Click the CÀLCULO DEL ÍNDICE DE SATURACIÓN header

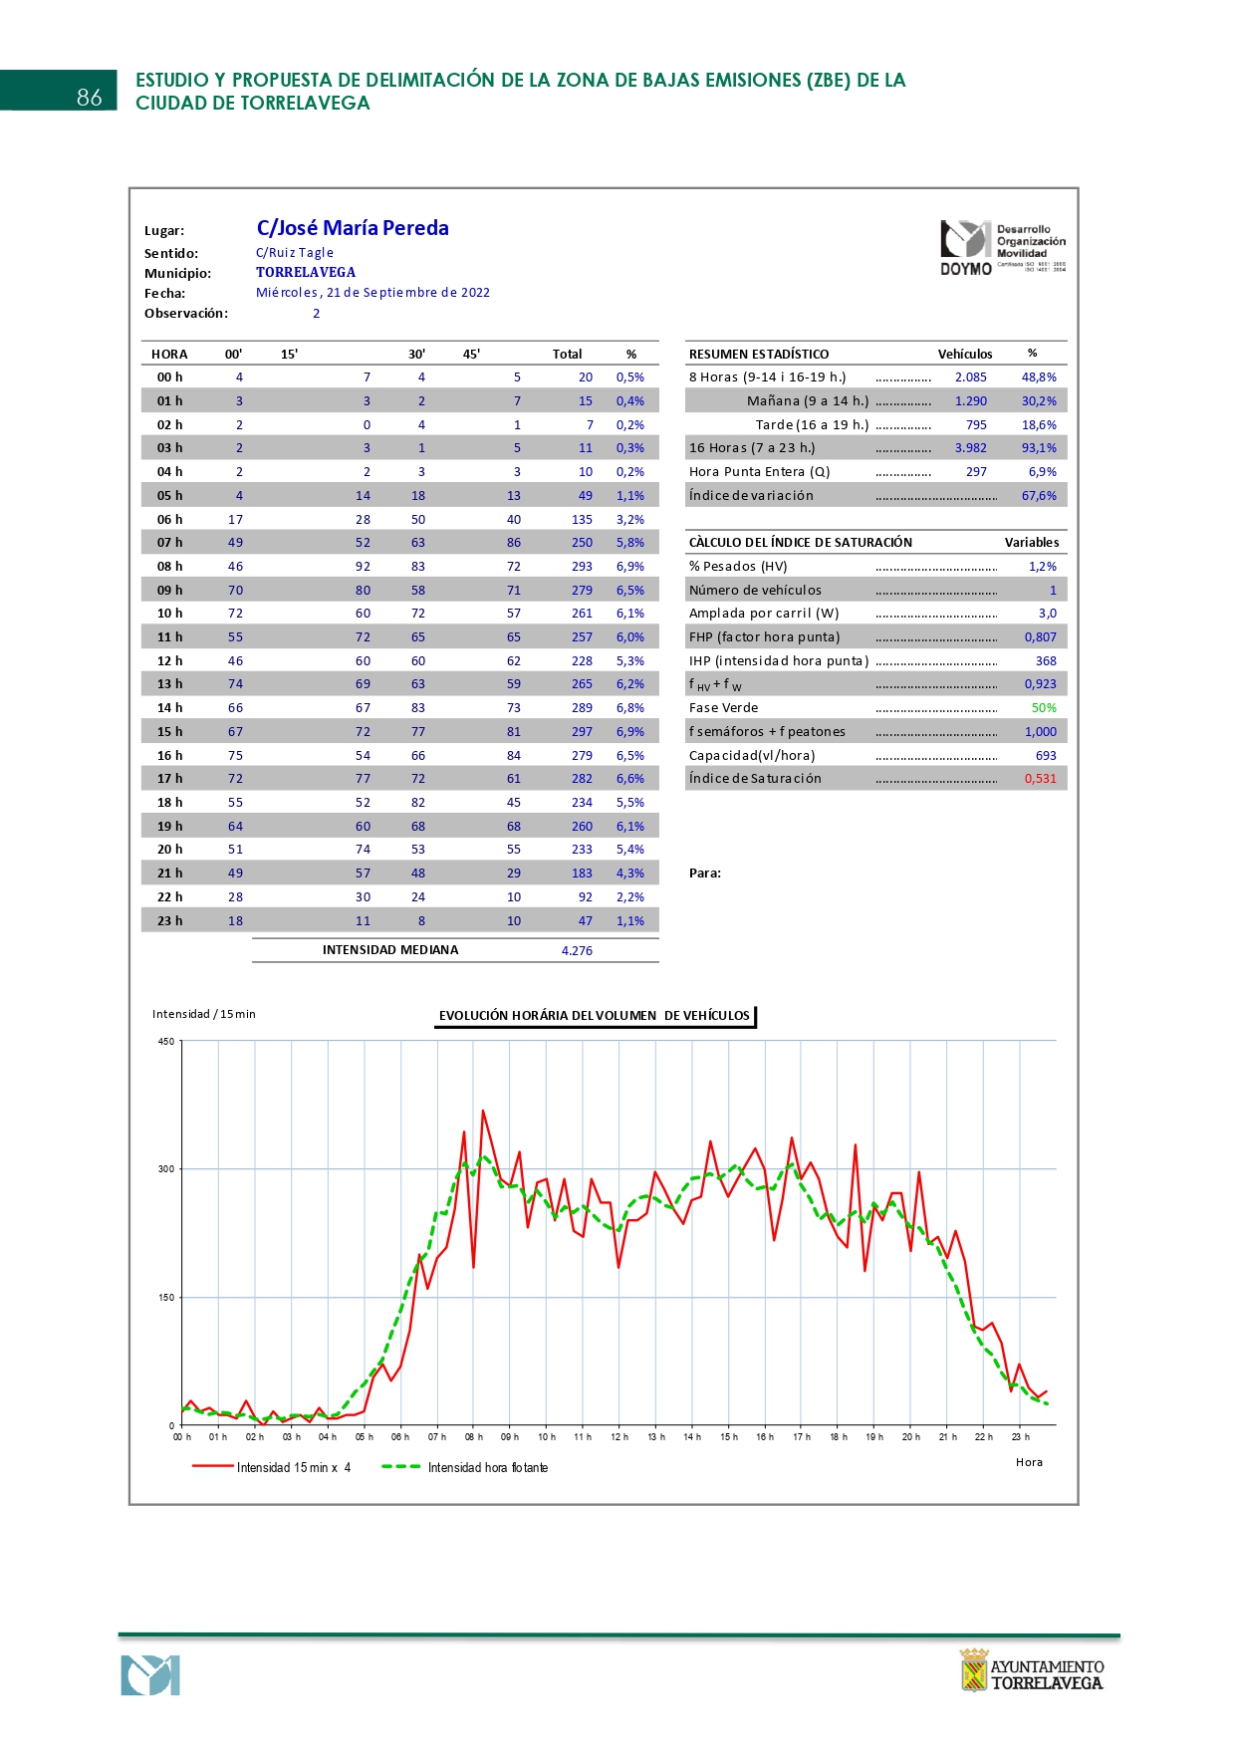[x=800, y=542]
